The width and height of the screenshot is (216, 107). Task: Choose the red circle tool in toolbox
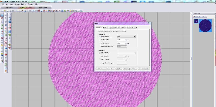(6, 41)
